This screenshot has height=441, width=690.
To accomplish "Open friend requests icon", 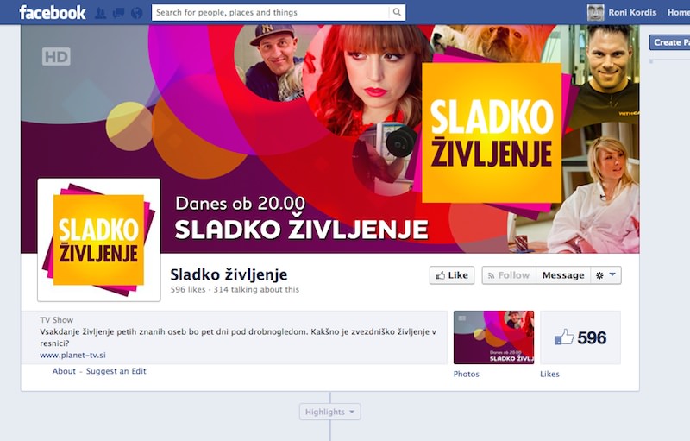I will (100, 13).
